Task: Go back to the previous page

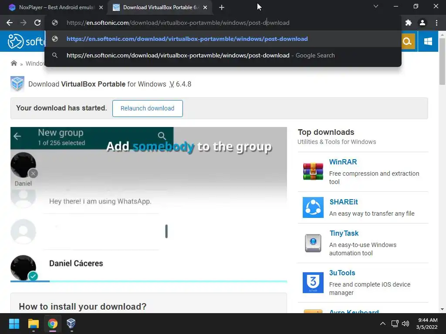Action: [x=10, y=23]
